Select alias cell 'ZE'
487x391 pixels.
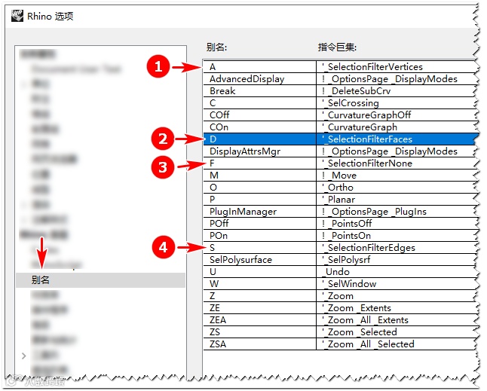259,308
